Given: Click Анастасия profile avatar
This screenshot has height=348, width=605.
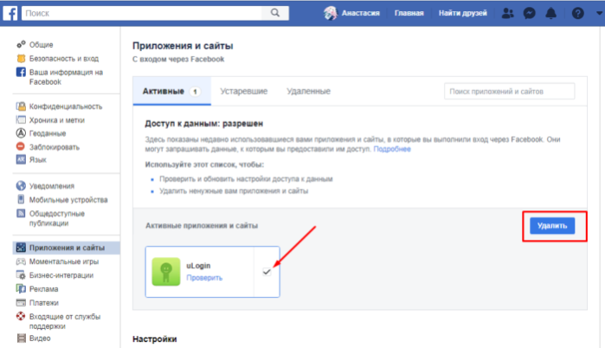Looking at the screenshot, I should (x=331, y=13).
